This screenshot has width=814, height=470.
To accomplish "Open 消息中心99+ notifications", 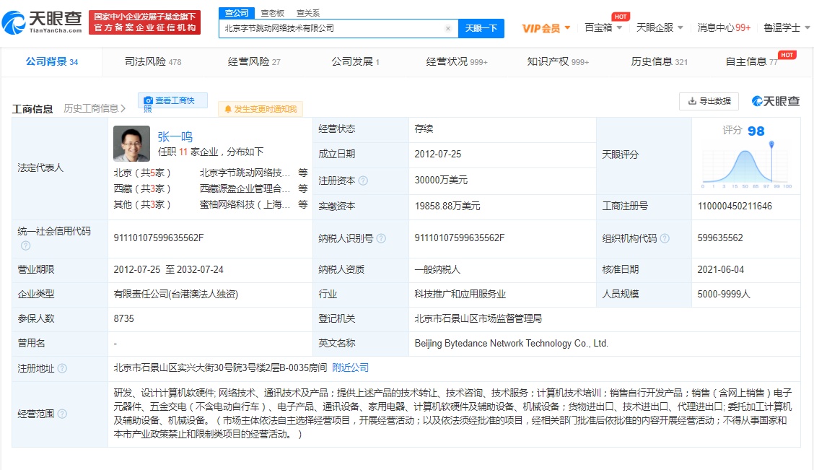I will 724,27.
